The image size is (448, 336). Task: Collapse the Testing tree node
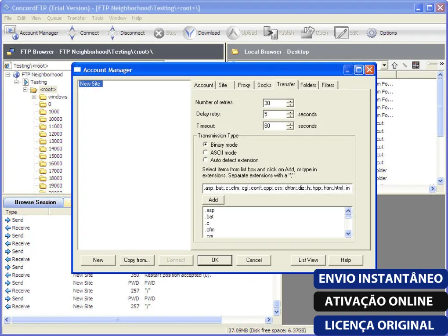click(17, 82)
